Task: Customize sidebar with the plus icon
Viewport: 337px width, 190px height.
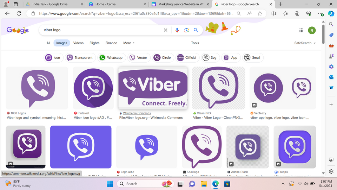Action: tap(331, 105)
